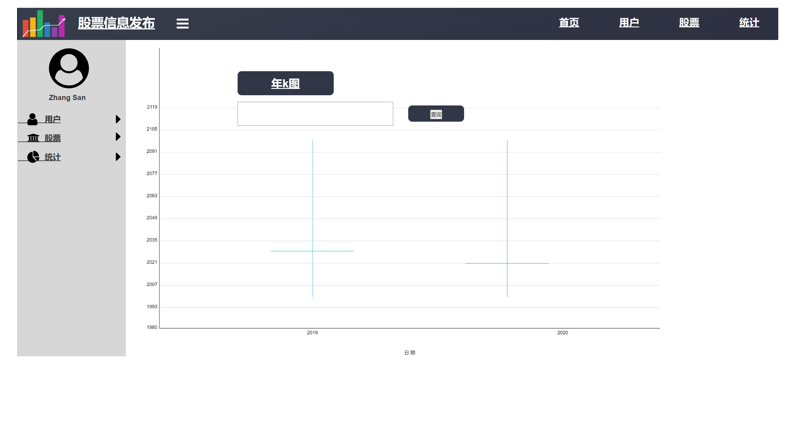The image size is (793, 438).
Task: Open 用户 in the top navigation
Action: [x=629, y=23]
